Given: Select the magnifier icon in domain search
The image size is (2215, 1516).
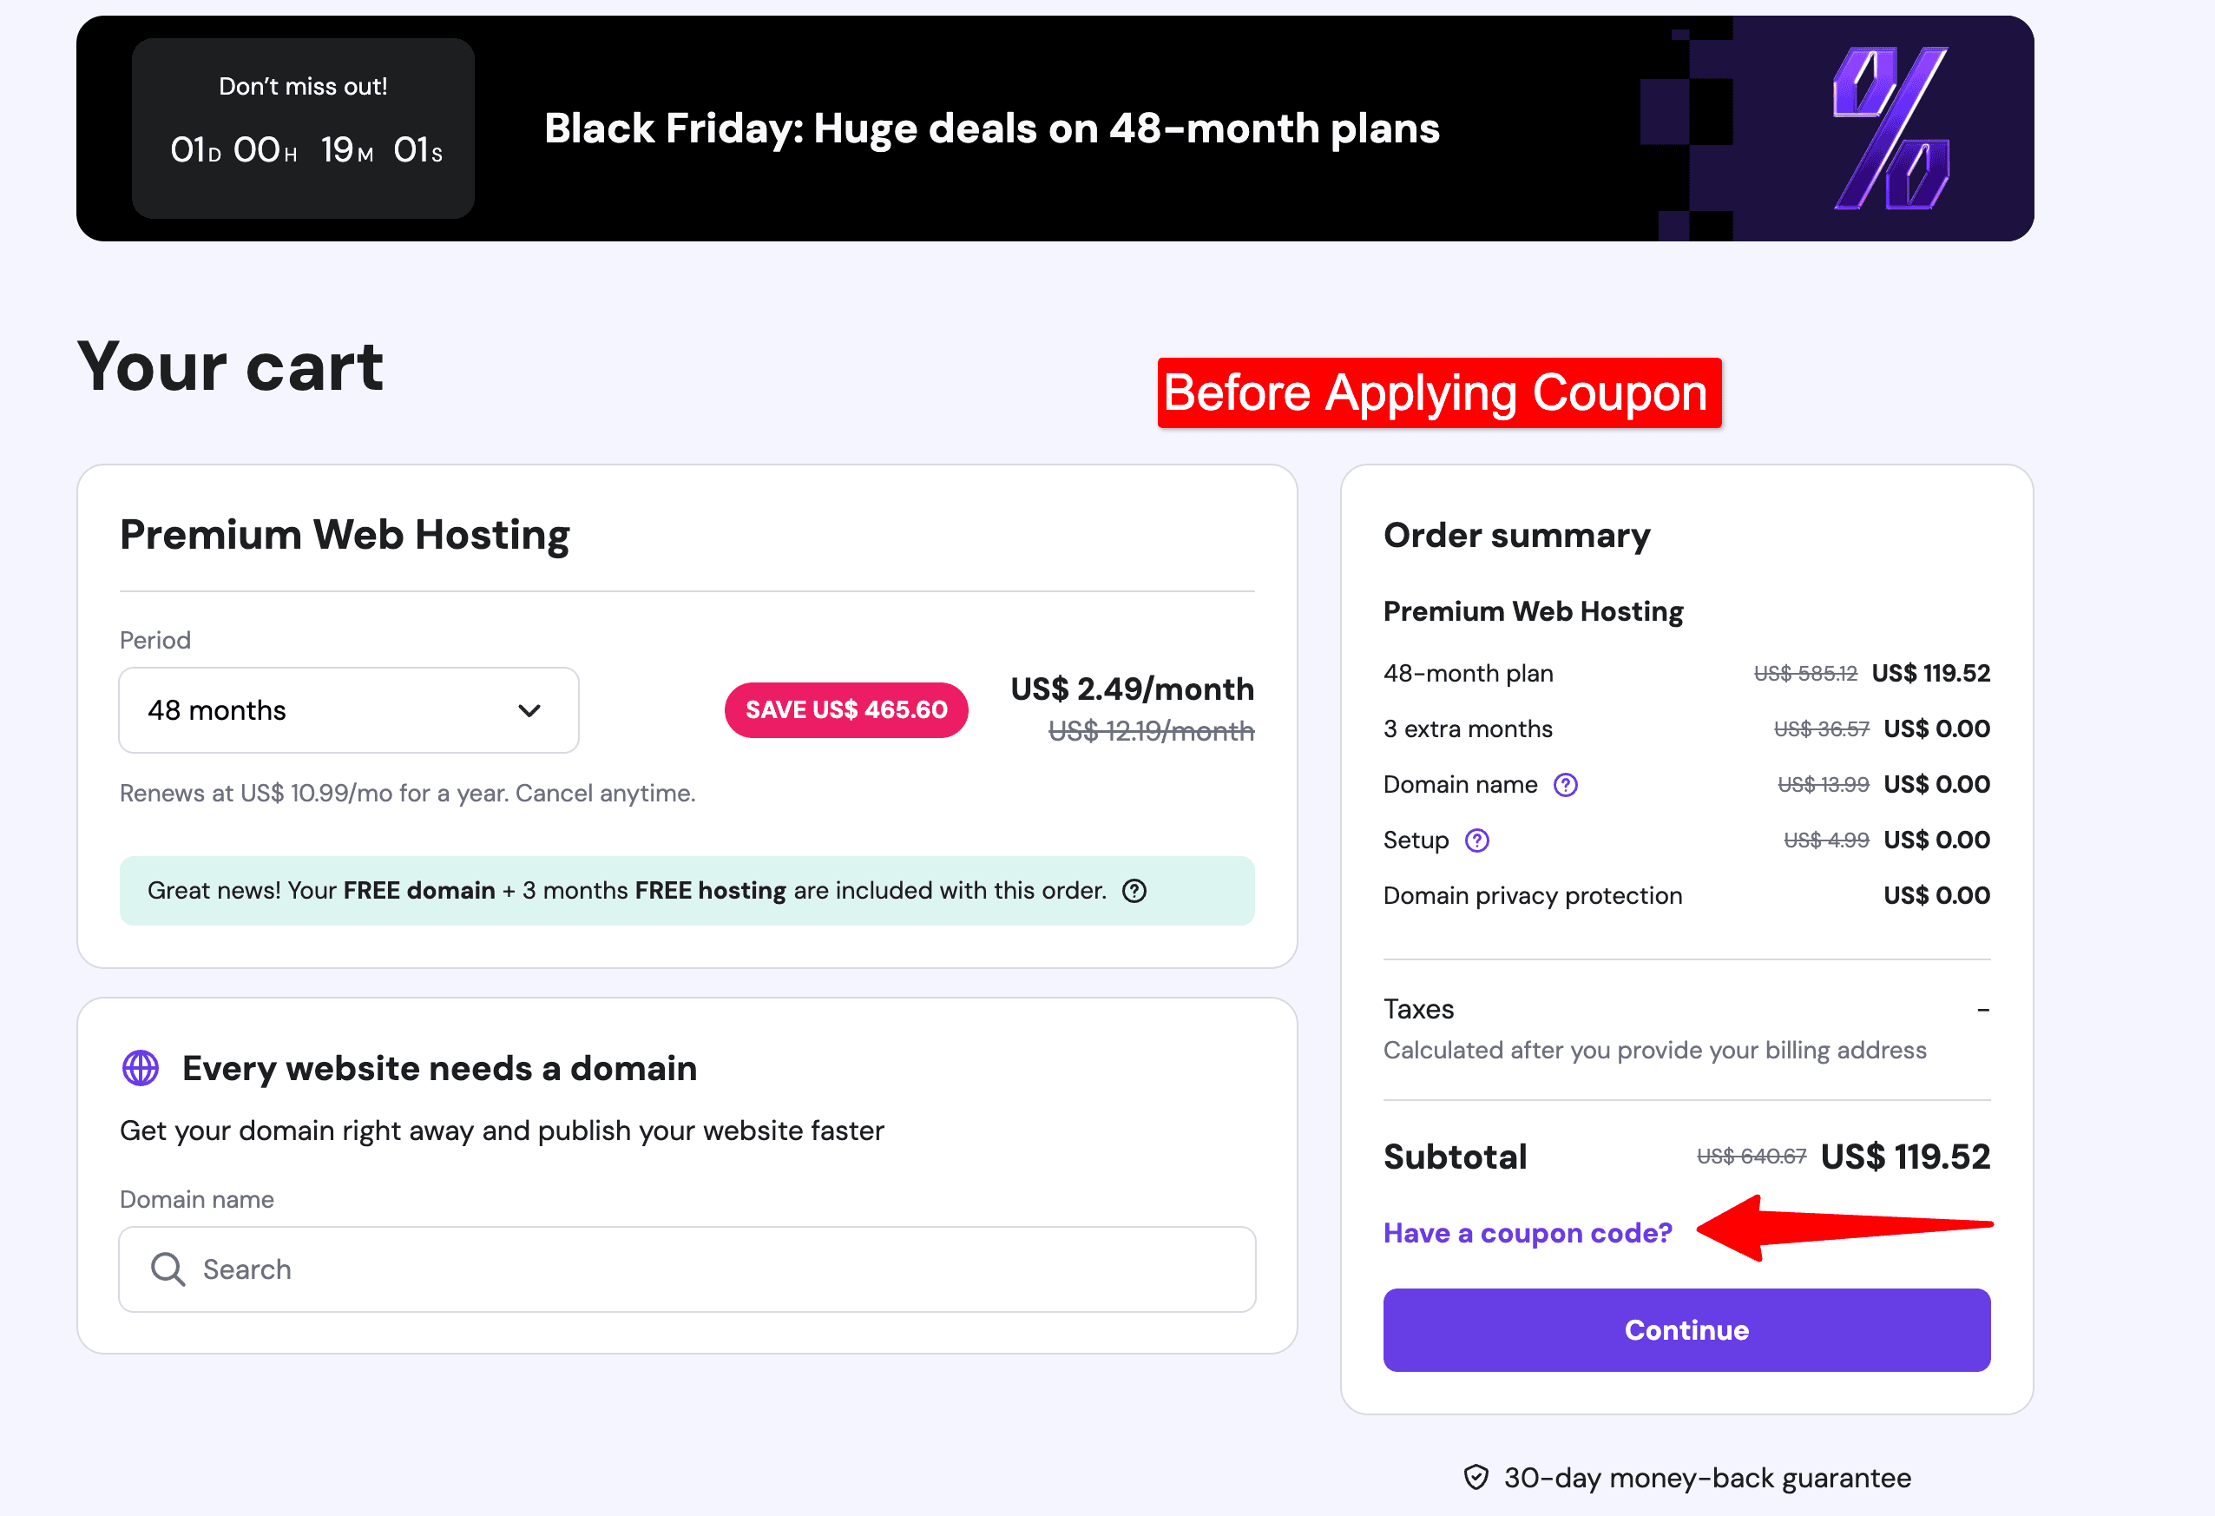Looking at the screenshot, I should (x=168, y=1269).
